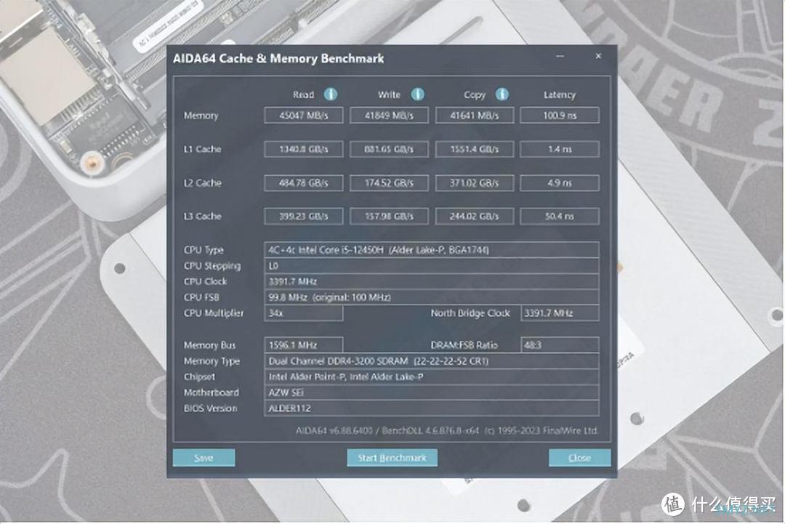Viewport: 785px width, 524px height.
Task: Click the Memory Copy 41641 MB/s field
Action: pos(474,116)
